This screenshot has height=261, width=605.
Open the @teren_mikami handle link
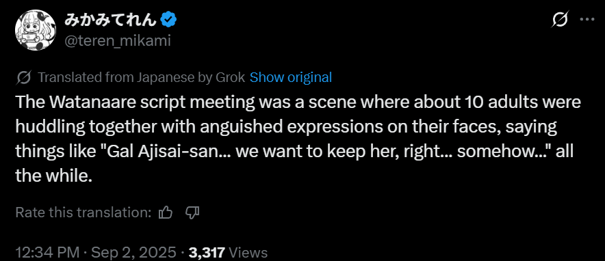(x=117, y=41)
